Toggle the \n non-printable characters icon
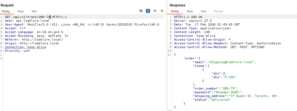 tap(155, 11)
